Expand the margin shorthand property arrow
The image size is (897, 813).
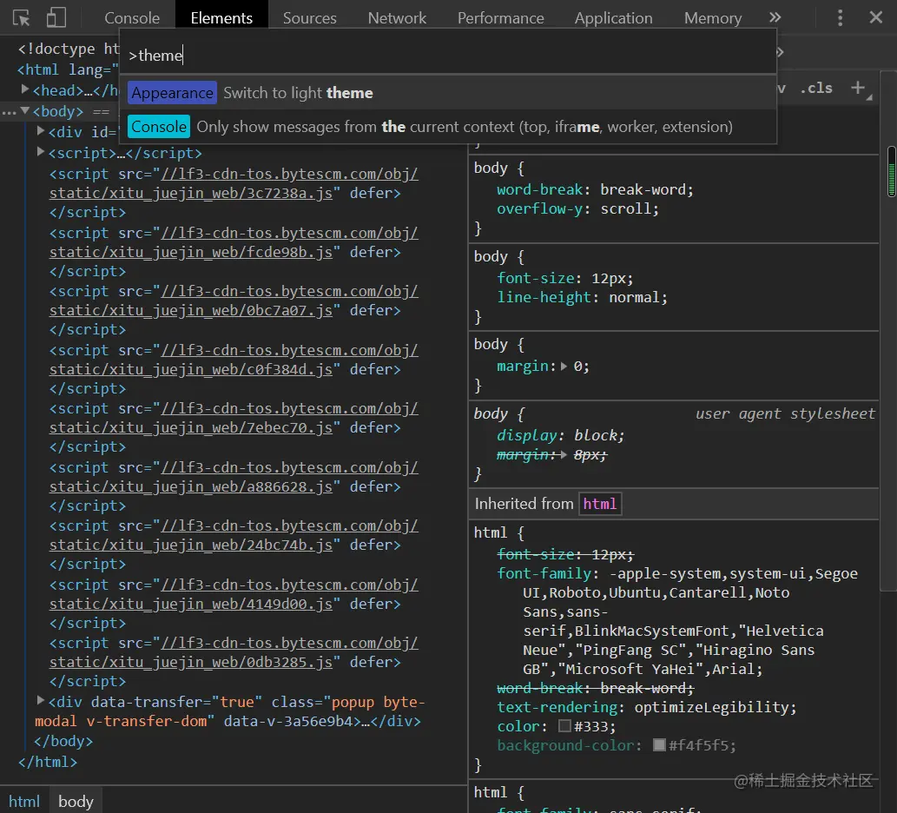[x=564, y=367]
